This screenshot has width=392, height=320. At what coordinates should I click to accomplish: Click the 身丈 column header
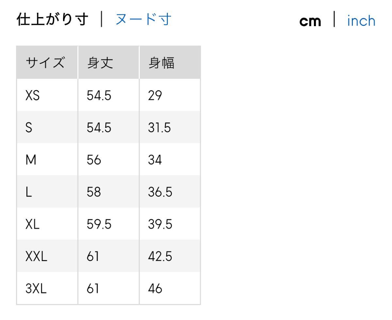(x=99, y=62)
